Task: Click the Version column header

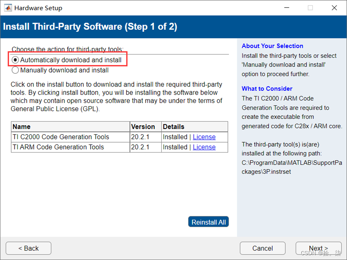Action: (146, 127)
